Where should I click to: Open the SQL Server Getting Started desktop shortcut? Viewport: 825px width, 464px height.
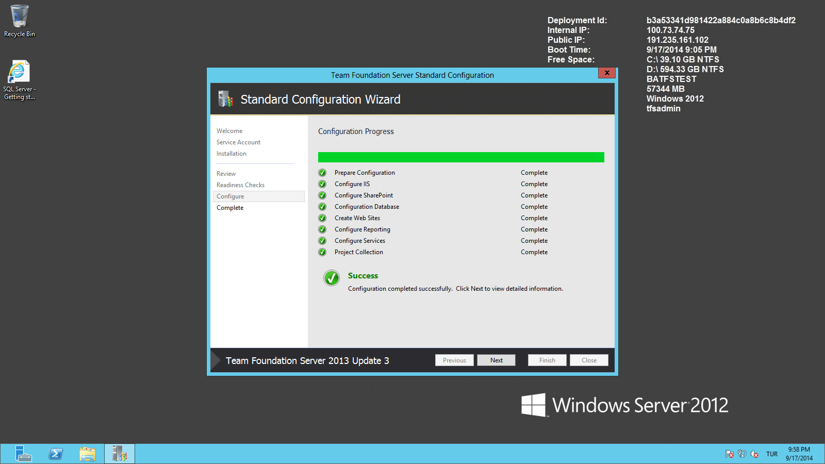tap(19, 71)
